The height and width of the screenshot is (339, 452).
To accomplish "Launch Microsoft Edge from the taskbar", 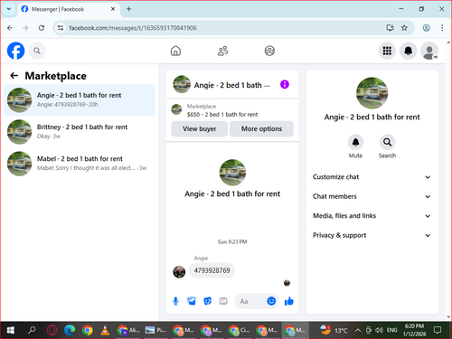I will [x=70, y=330].
